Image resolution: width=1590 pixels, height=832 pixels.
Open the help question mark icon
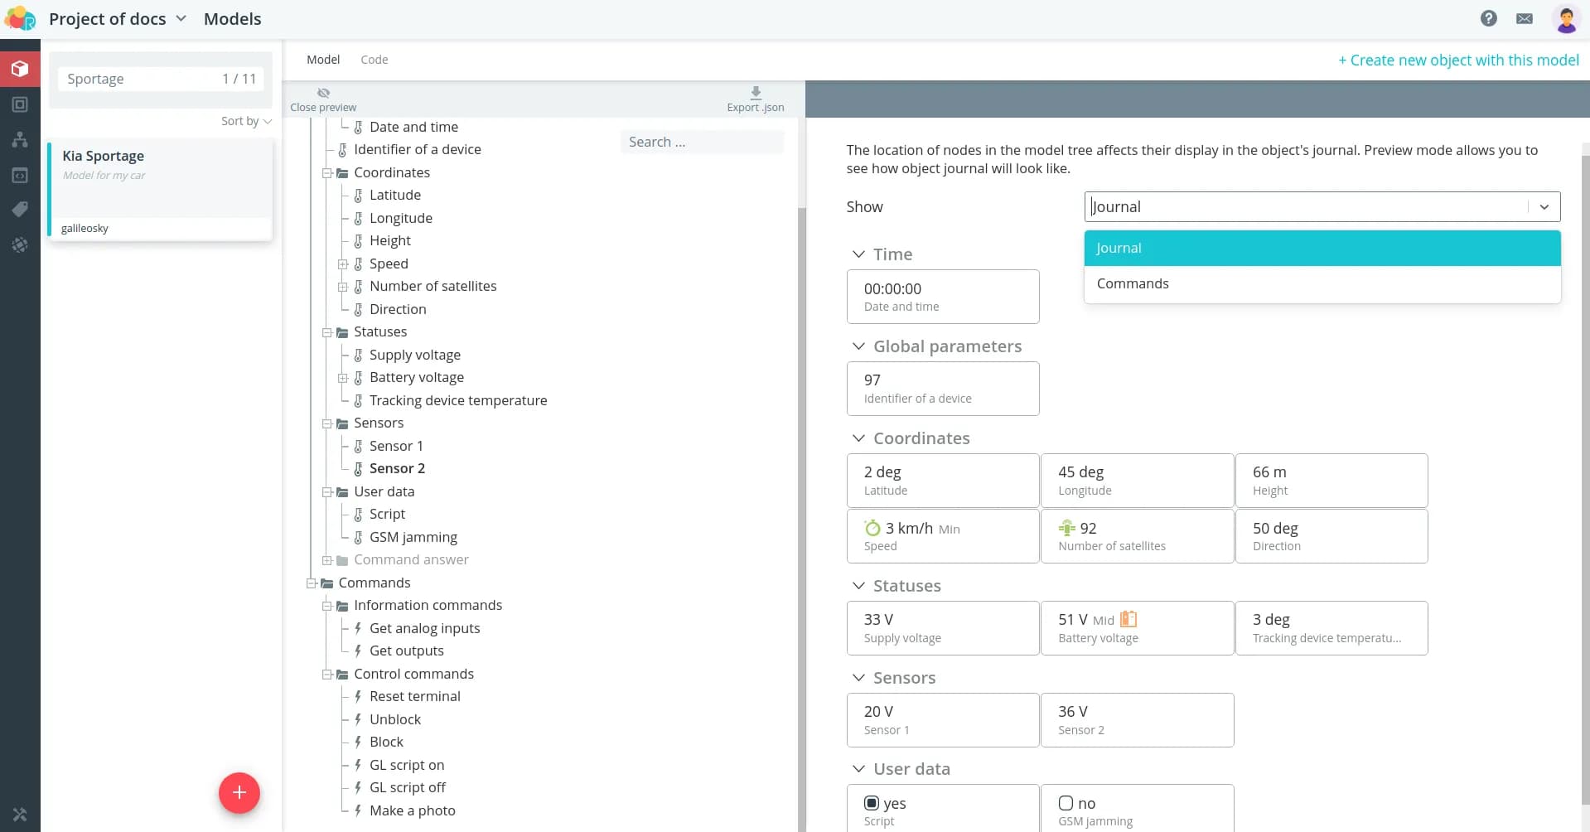point(1488,18)
